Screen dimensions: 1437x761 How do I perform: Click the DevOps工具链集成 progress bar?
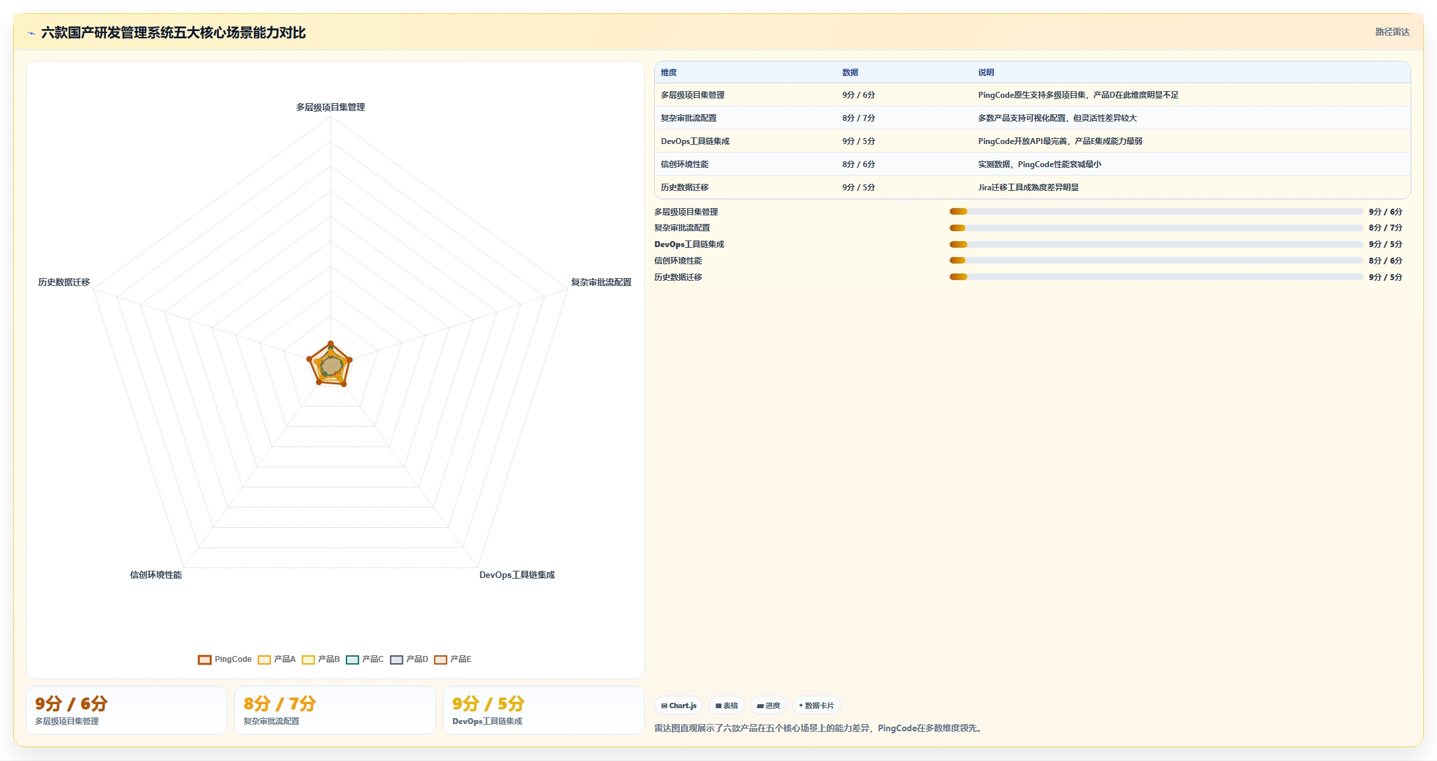point(1156,244)
